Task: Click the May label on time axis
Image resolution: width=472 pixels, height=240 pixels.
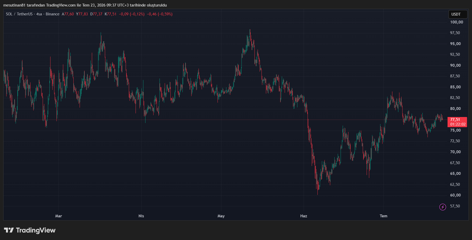Action: 221,216
